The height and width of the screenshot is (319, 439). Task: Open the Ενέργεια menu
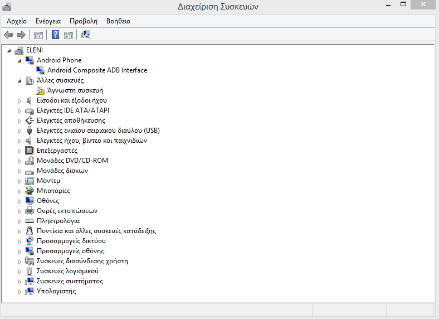pos(48,21)
